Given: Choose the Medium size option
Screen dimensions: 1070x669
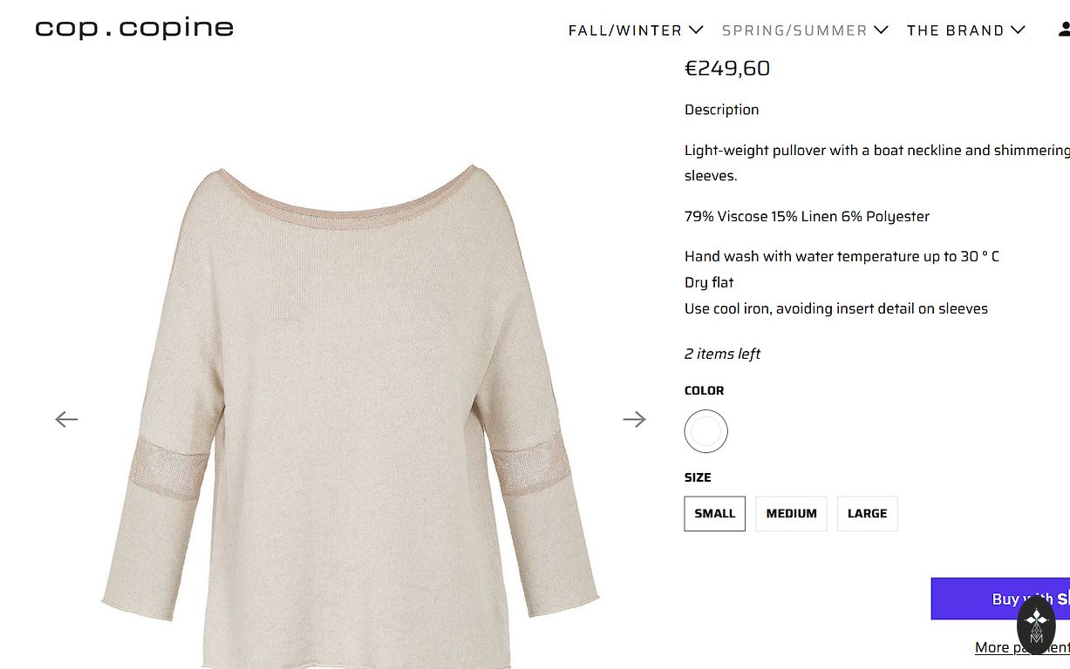Looking at the screenshot, I should tap(791, 513).
